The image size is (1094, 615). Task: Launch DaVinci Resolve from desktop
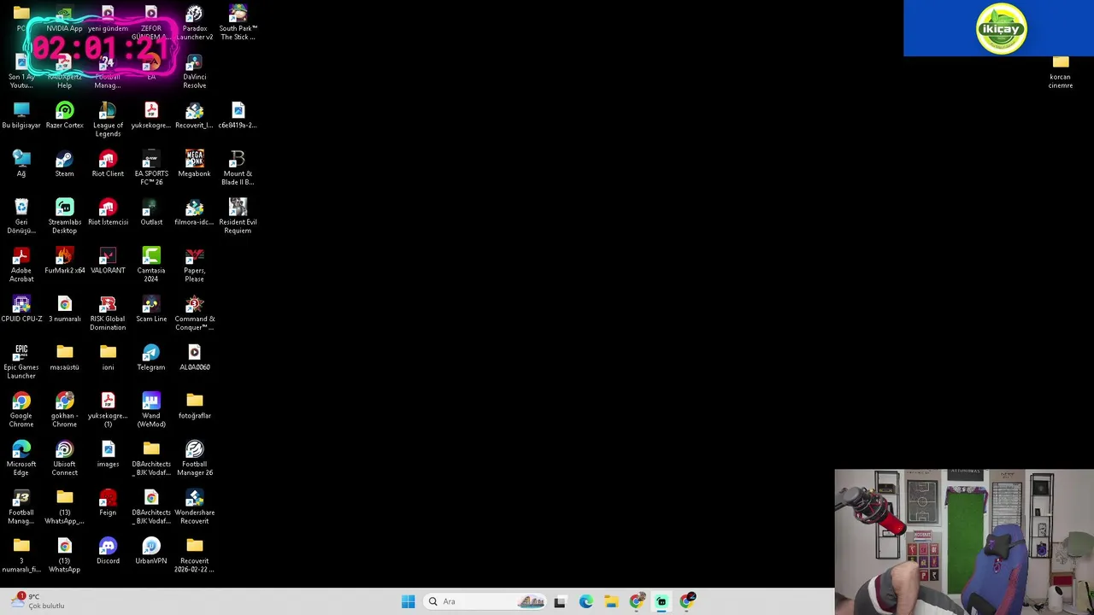pos(194,72)
